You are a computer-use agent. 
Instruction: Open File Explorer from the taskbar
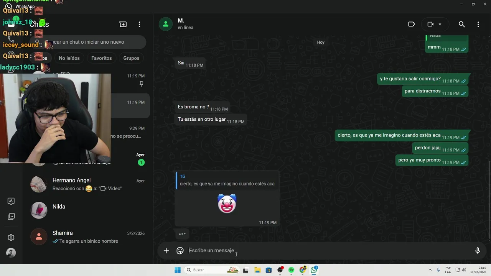coord(257,270)
